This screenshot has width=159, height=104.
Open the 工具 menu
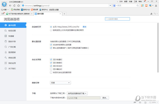135,1
